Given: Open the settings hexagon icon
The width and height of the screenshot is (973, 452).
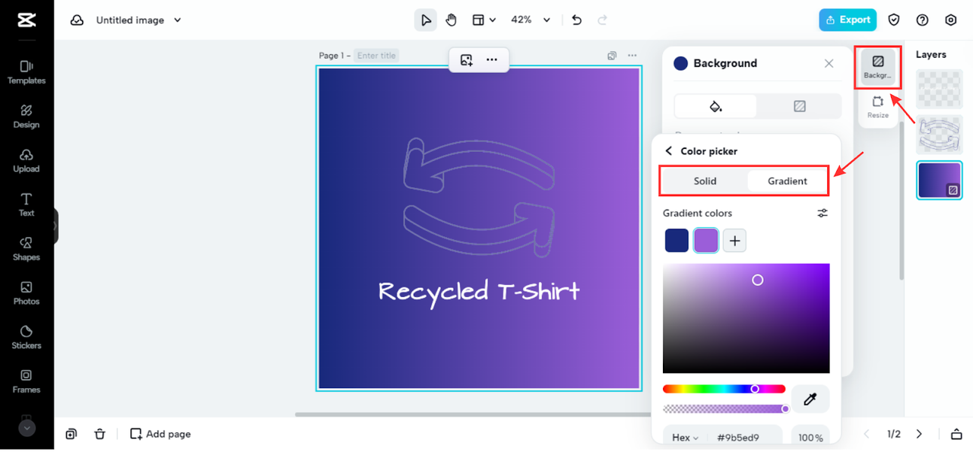Looking at the screenshot, I should click(951, 20).
